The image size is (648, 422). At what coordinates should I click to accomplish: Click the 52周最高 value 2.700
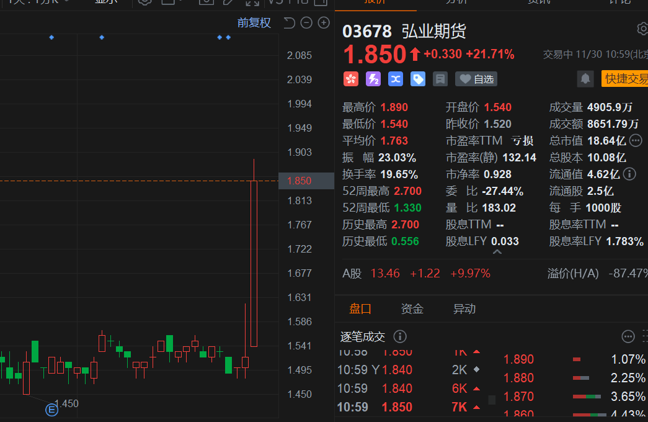point(408,191)
